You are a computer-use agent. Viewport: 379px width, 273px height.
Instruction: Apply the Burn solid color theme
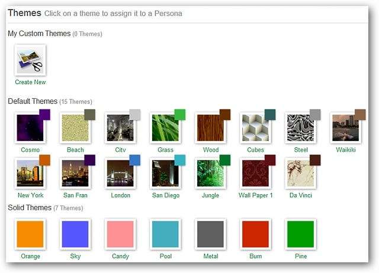pos(255,234)
